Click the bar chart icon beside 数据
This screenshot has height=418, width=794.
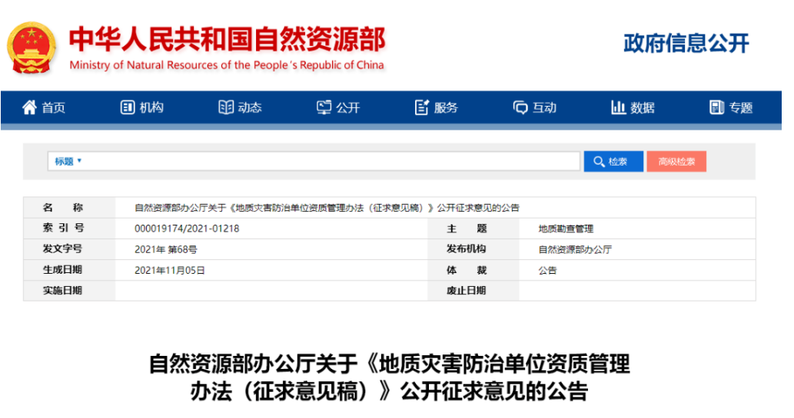pyautogui.click(x=618, y=107)
